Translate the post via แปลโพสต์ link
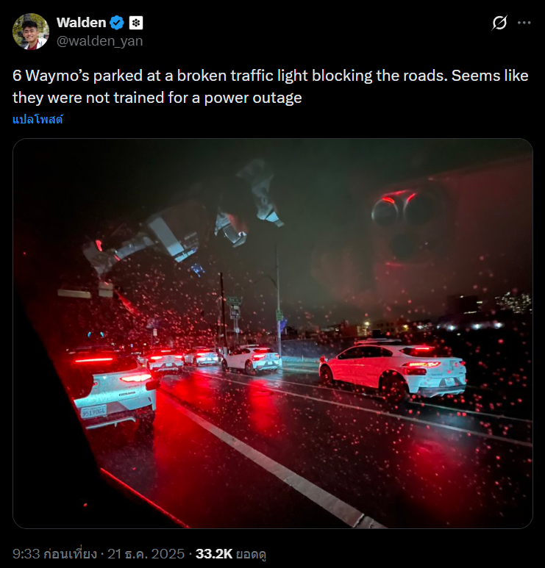 [x=38, y=119]
